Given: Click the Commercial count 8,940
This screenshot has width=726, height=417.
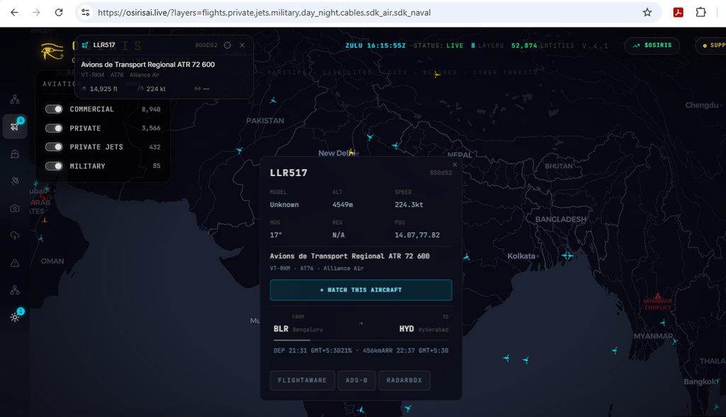Looking at the screenshot, I should tap(151, 109).
